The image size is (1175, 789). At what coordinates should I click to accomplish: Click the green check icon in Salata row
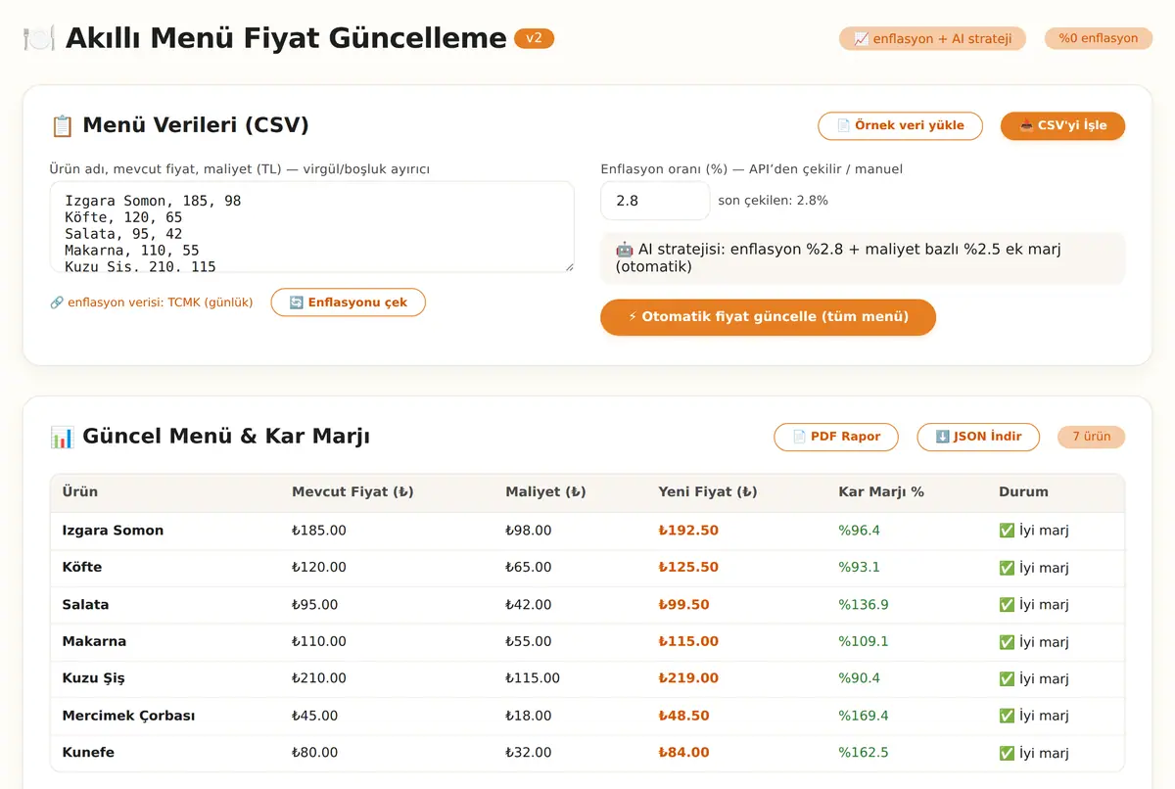pos(1007,605)
